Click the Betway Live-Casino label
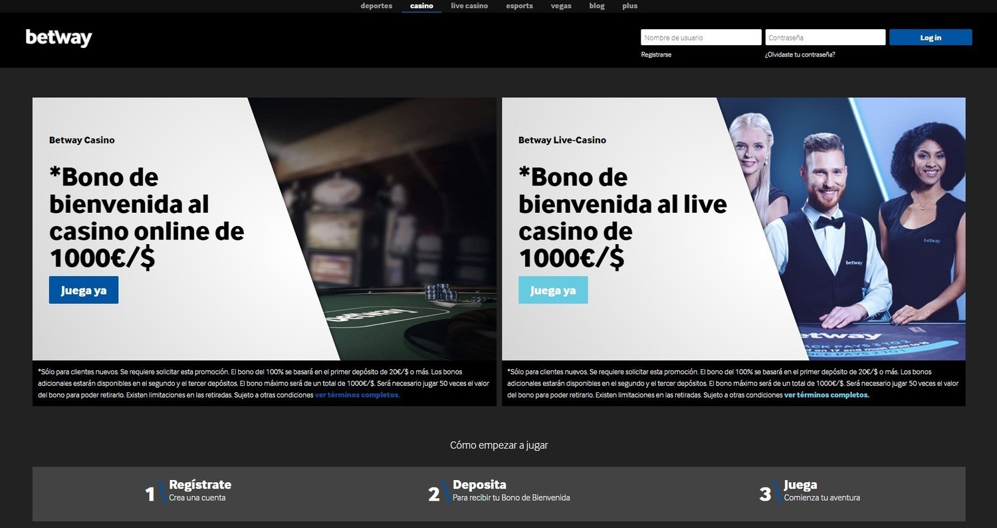Viewport: 997px width, 528px height. (562, 140)
